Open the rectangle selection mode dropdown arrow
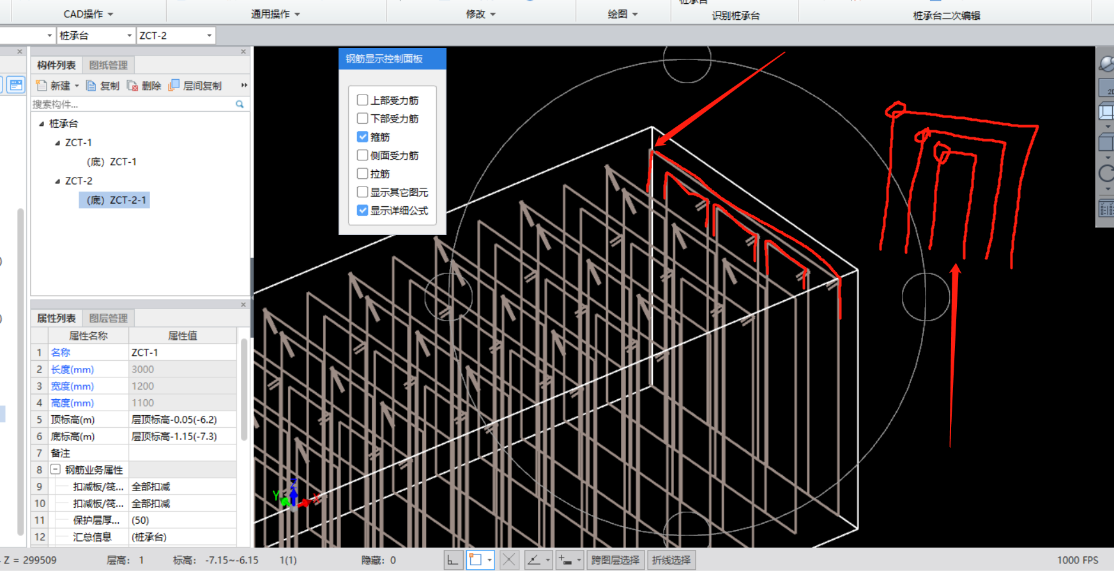 (x=489, y=560)
